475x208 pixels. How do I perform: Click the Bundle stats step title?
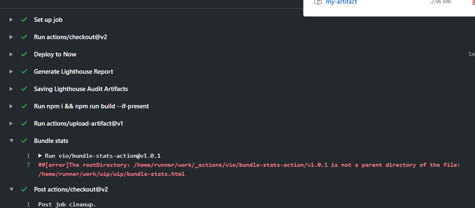pos(51,141)
